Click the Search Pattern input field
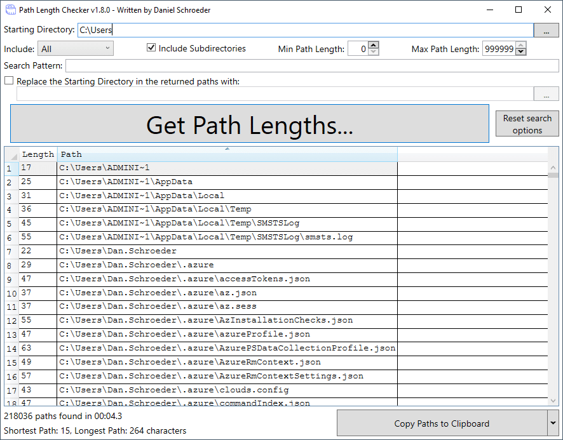This screenshot has height=440, width=563. point(311,65)
